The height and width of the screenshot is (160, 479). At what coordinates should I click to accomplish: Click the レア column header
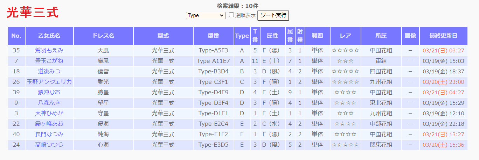pos(345,36)
